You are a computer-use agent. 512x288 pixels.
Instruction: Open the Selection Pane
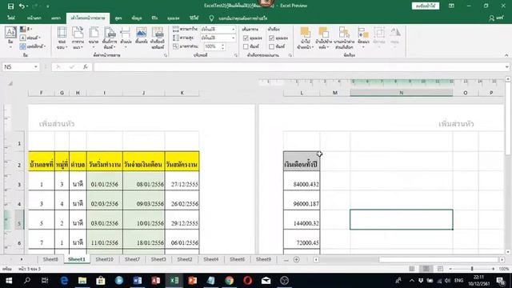(x=344, y=38)
